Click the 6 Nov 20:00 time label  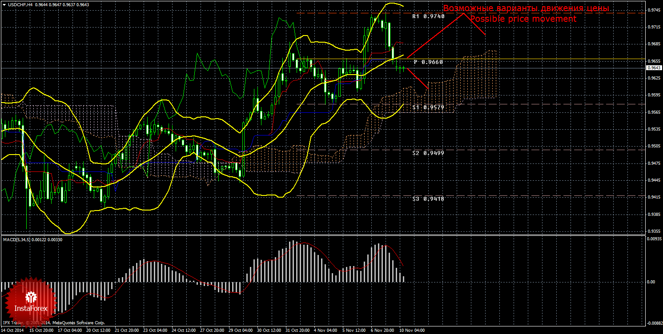(x=382, y=330)
